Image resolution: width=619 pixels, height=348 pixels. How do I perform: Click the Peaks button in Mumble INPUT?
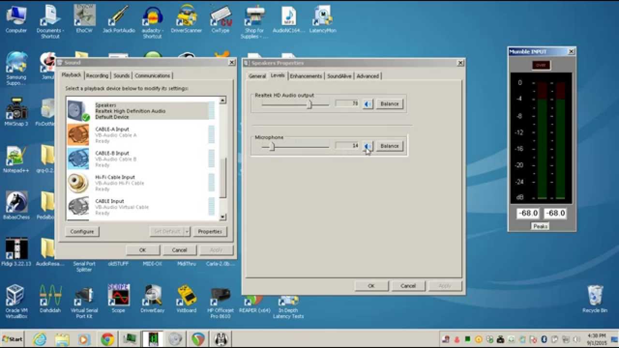click(540, 226)
